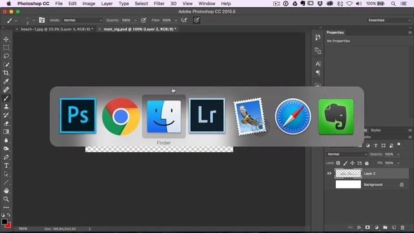Select the Crop tool
The width and height of the screenshot is (414, 233).
click(x=6, y=73)
